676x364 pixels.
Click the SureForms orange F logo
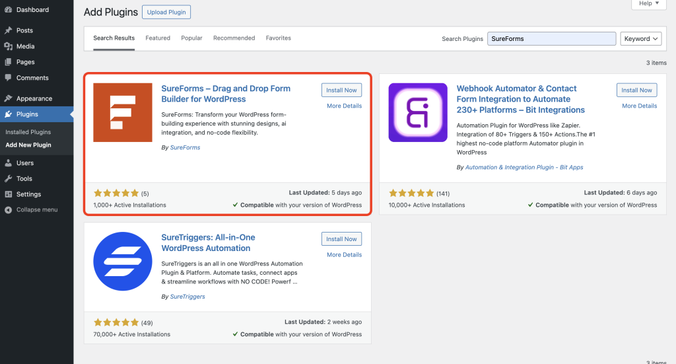click(x=123, y=112)
